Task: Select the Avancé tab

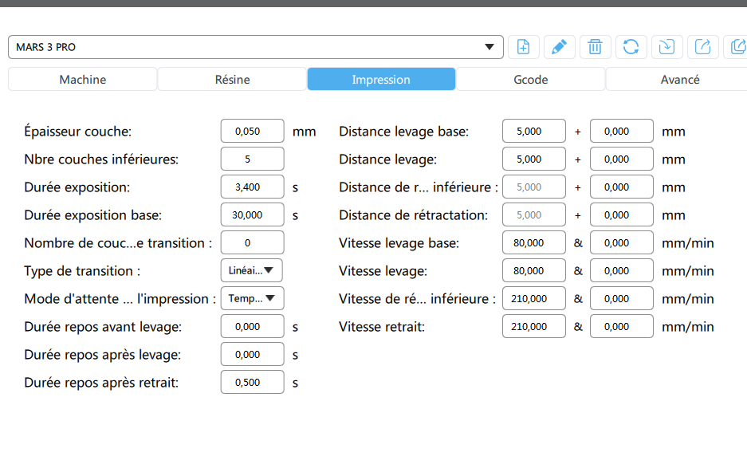Action: (x=679, y=80)
